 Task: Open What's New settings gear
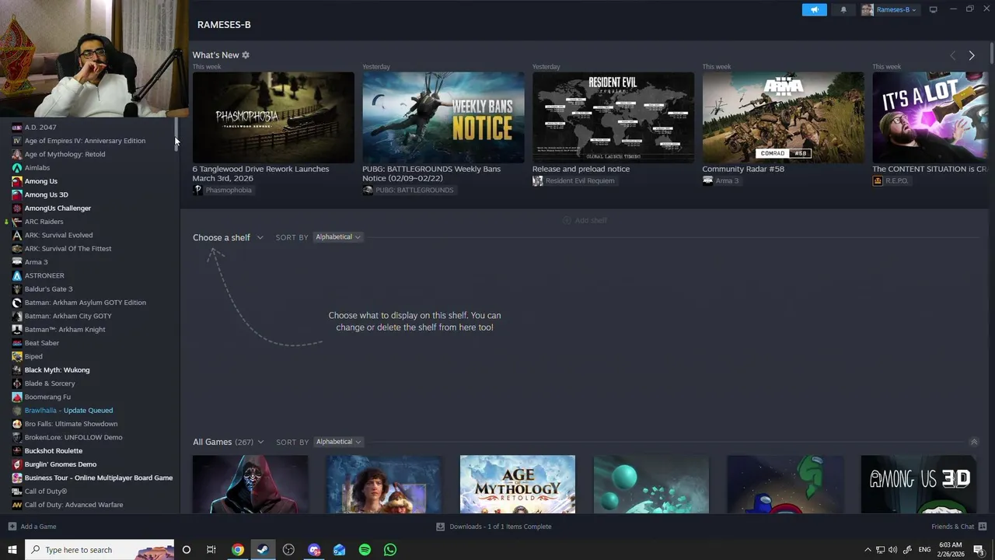tap(246, 55)
